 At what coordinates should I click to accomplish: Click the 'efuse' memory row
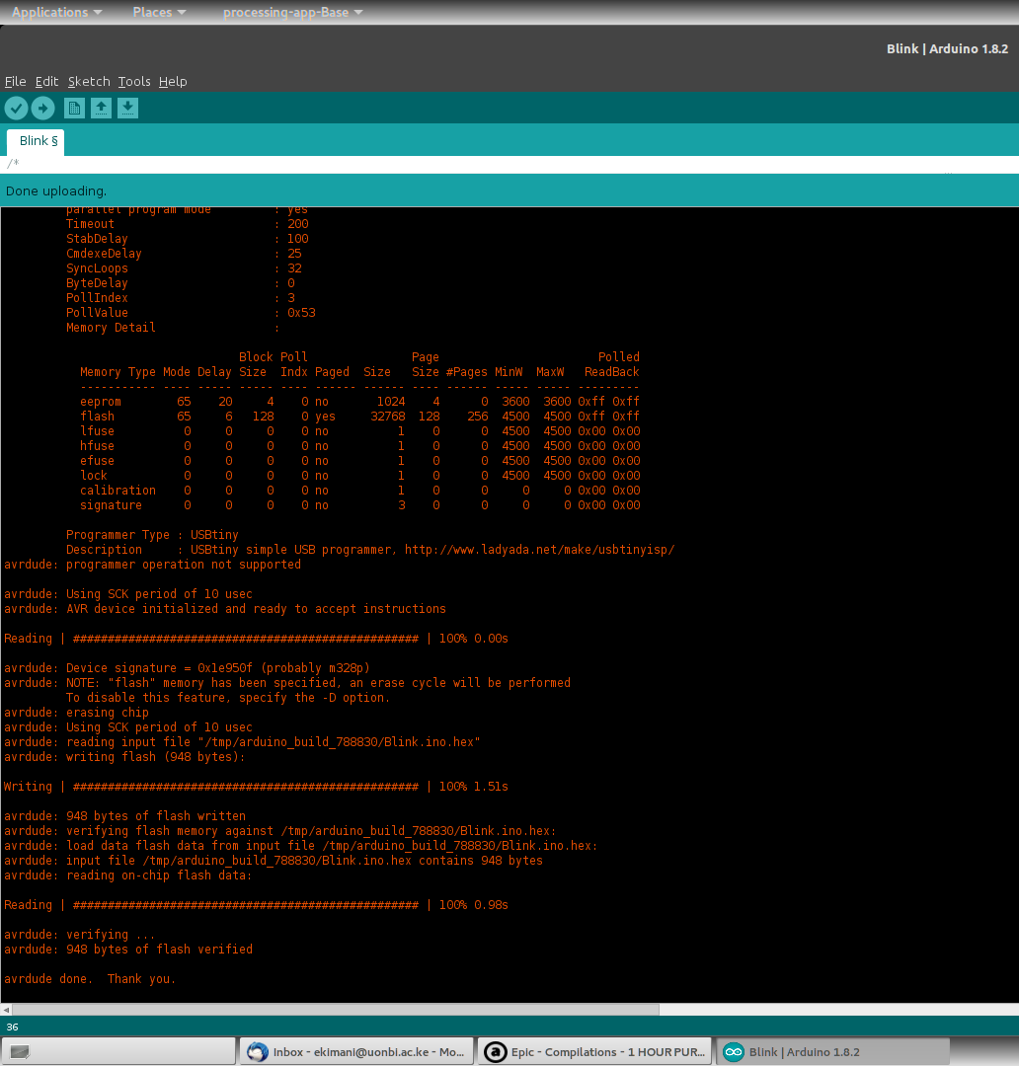[359, 461]
